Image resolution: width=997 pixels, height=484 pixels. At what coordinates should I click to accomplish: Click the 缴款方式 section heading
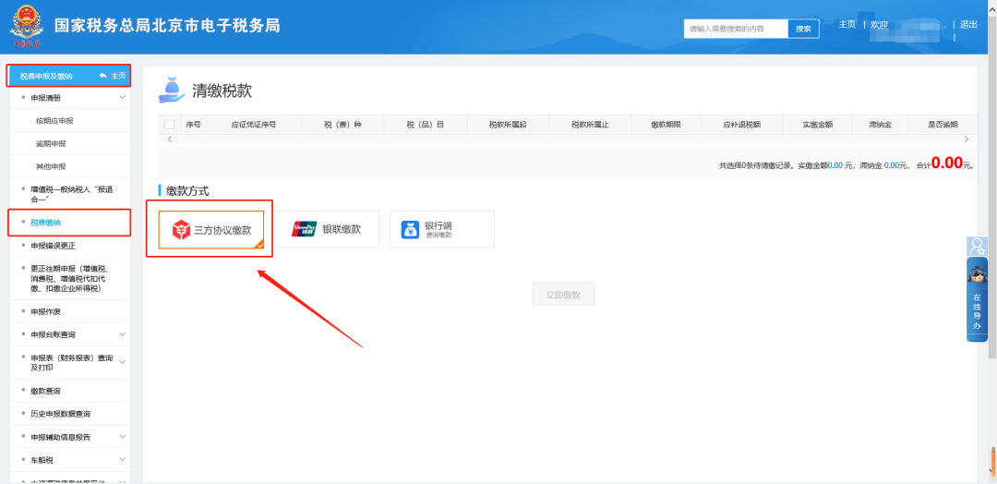pos(187,191)
